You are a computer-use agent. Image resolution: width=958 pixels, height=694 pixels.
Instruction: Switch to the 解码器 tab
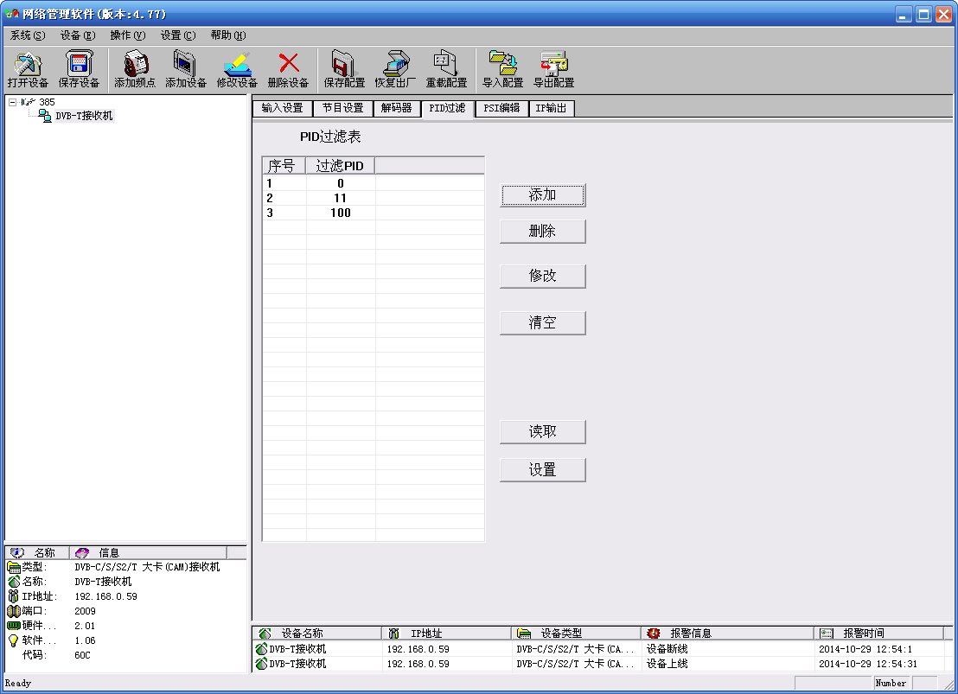pyautogui.click(x=397, y=108)
